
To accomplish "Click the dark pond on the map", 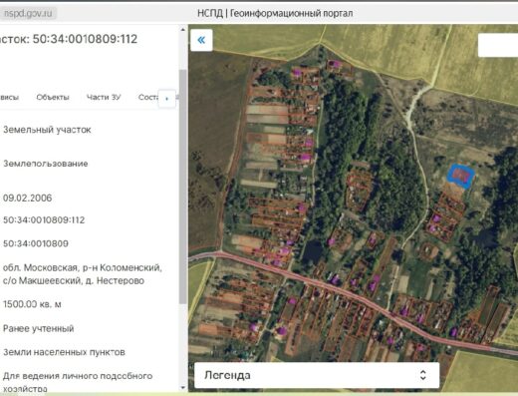I will 312,251.
